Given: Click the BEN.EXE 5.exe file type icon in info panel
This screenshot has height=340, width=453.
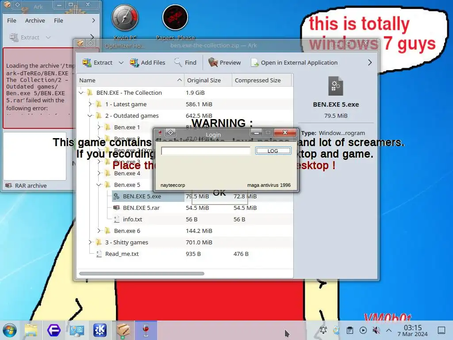Looking at the screenshot, I should (336, 86).
